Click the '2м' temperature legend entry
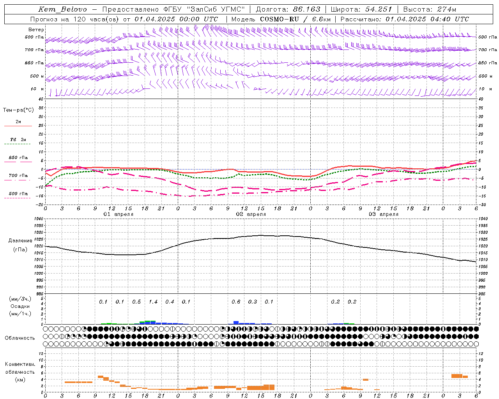Image resolution: width=499 pixels, height=399 pixels. click(18, 122)
